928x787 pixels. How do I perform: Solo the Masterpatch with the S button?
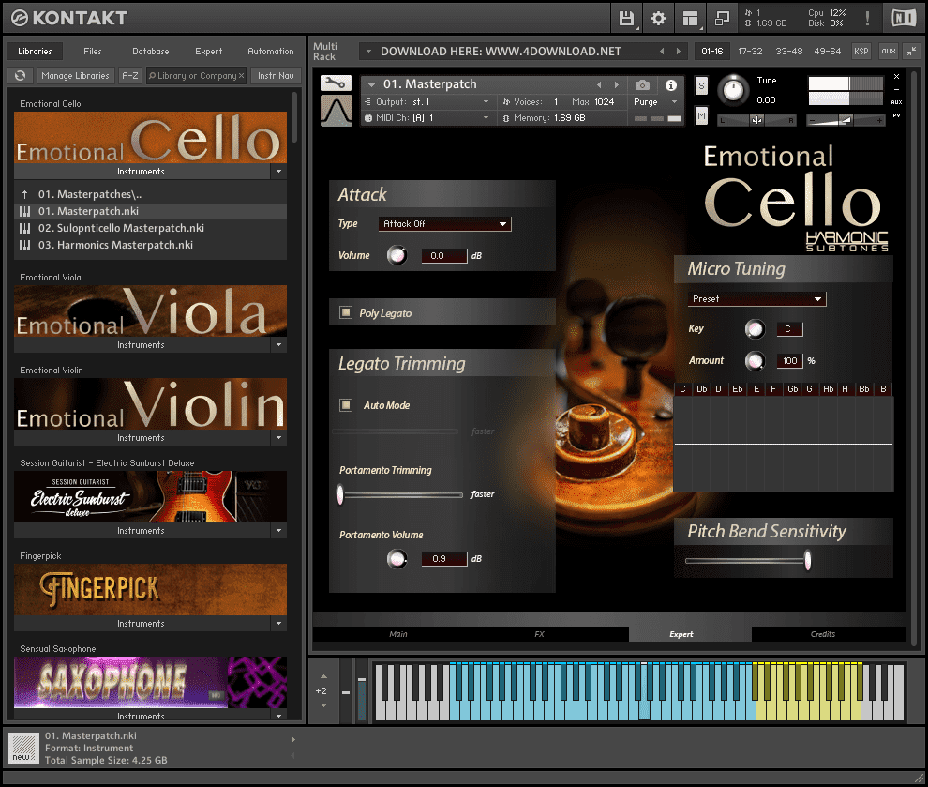click(700, 84)
